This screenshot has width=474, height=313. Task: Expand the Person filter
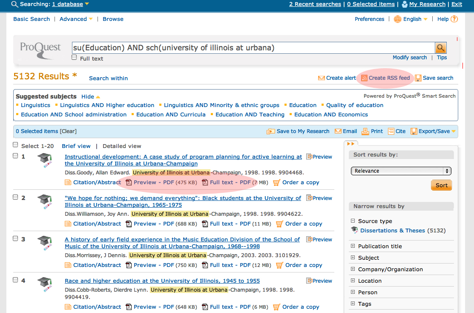pos(353,292)
